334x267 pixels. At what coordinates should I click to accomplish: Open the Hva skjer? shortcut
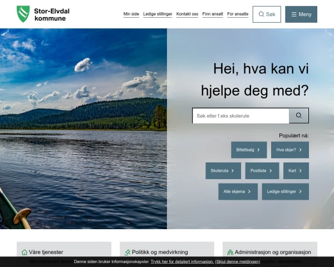tap(290, 150)
